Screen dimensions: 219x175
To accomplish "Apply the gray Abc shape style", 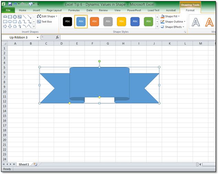I will pos(108,22).
